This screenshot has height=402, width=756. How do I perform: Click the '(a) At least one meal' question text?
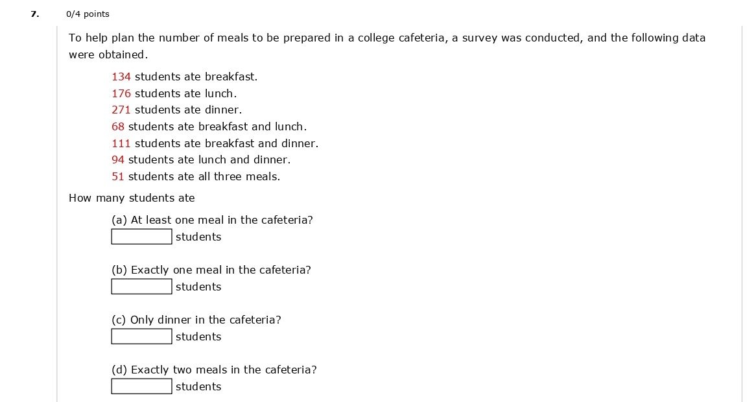212,220
